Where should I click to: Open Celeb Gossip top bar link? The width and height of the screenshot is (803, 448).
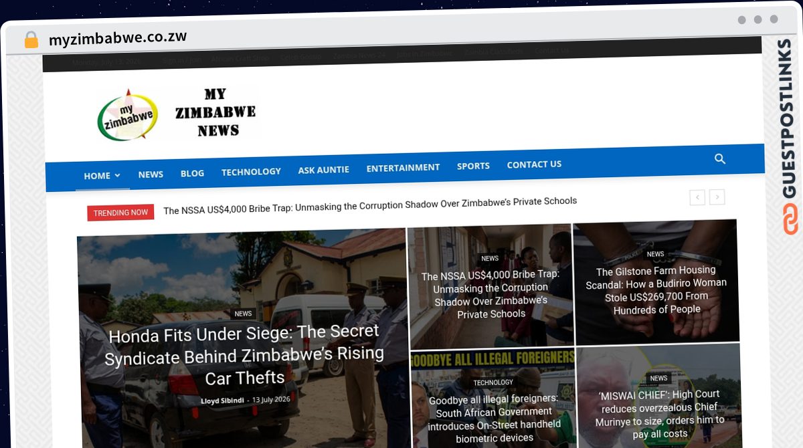click(300, 57)
